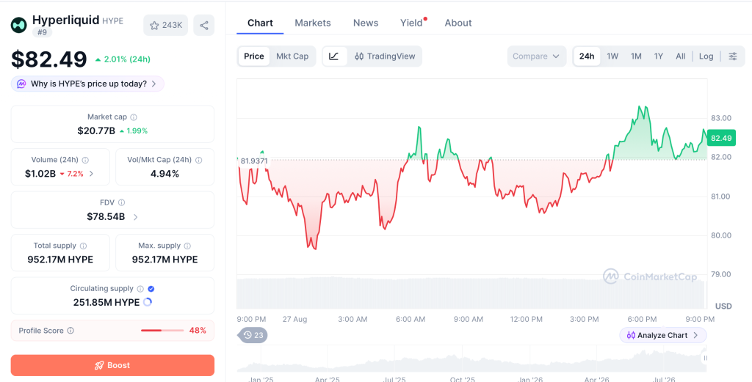Click the 81.9371 opening price label
This screenshot has width=752, height=382.
[253, 161]
